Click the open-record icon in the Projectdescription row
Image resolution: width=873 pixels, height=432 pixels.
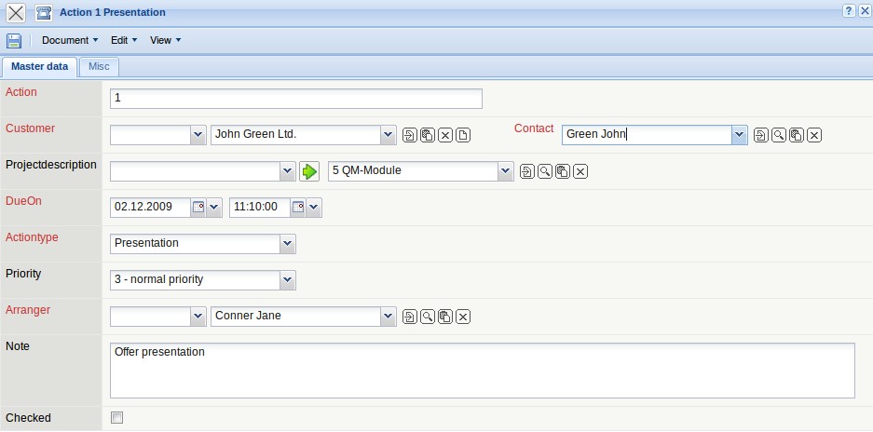coord(526,171)
